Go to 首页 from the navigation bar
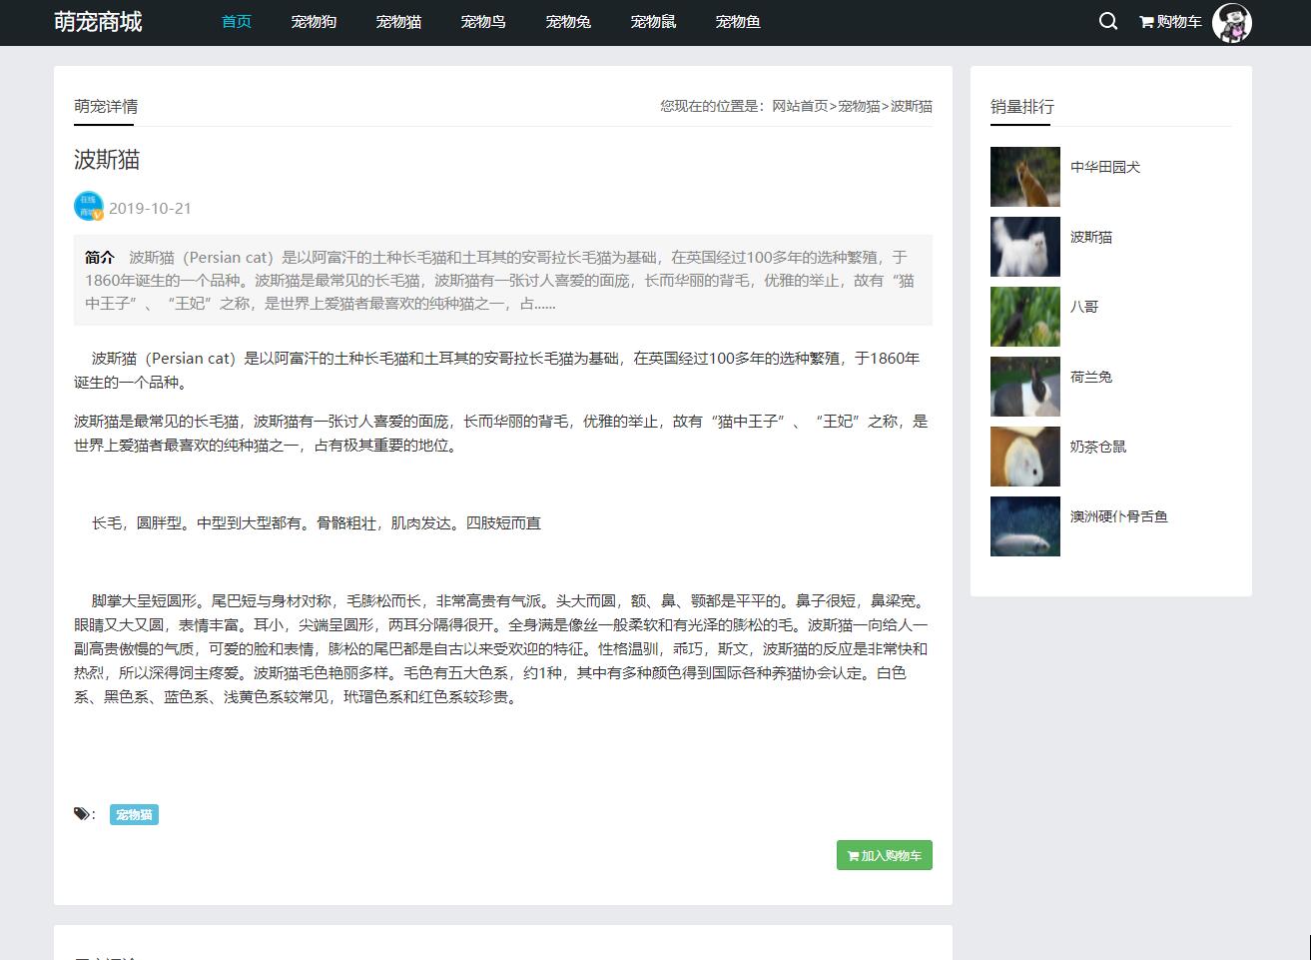1311x960 pixels. click(236, 21)
